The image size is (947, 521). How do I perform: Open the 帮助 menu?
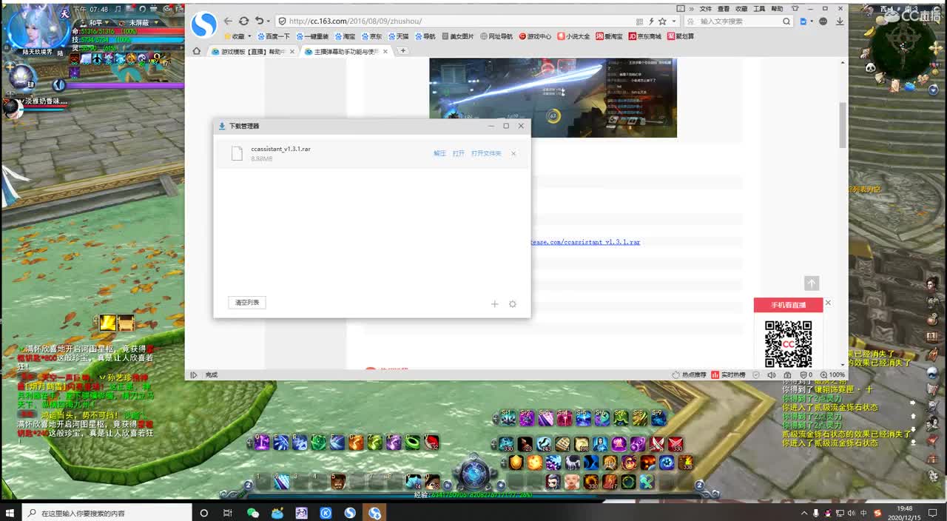(x=777, y=9)
